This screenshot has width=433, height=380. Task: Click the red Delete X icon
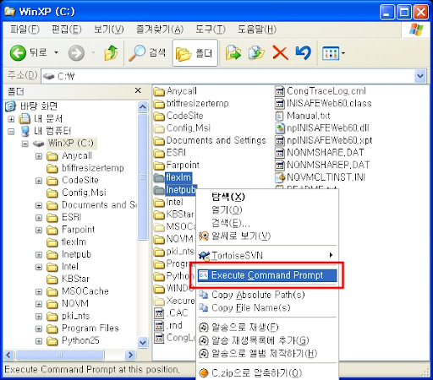(x=280, y=53)
